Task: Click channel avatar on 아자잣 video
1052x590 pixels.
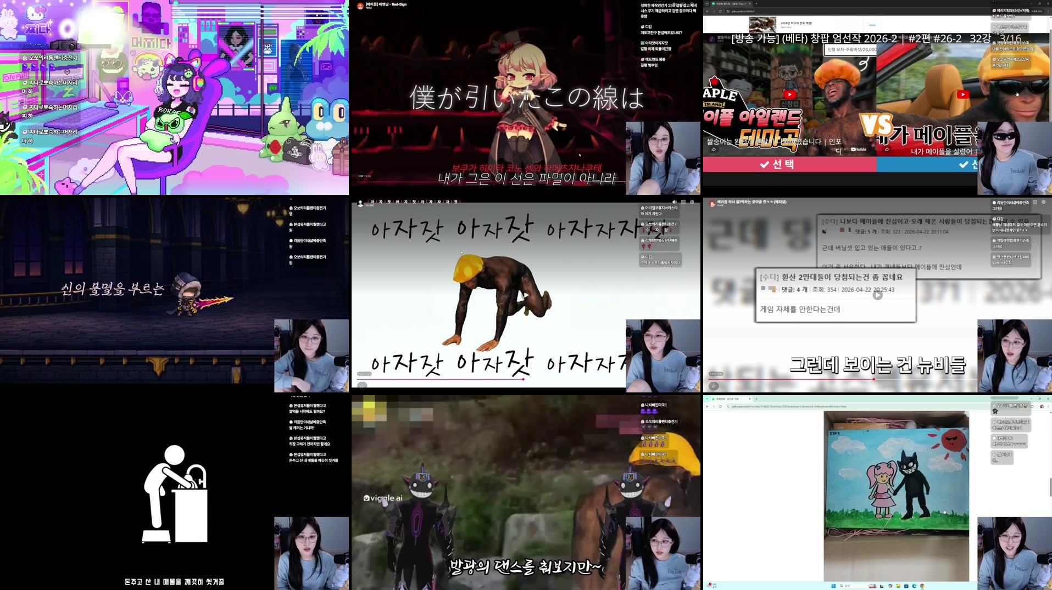Action: pyautogui.click(x=360, y=203)
